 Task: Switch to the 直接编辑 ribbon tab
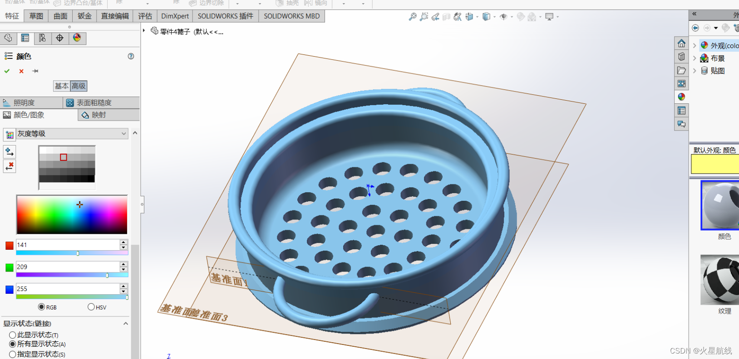(x=115, y=16)
